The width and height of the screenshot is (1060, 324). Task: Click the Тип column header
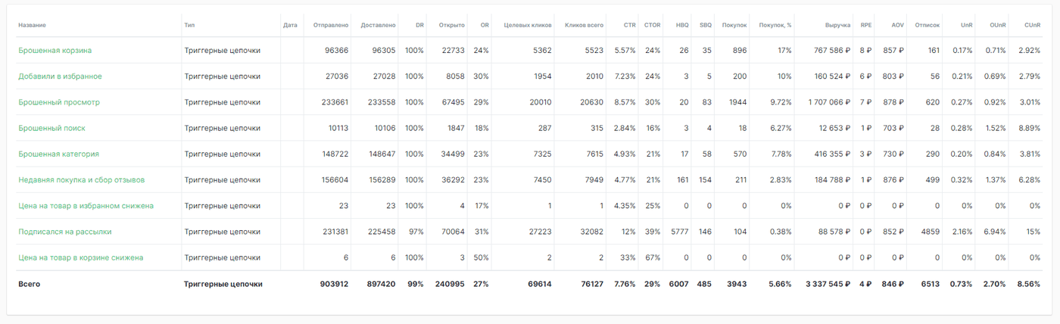tap(189, 25)
